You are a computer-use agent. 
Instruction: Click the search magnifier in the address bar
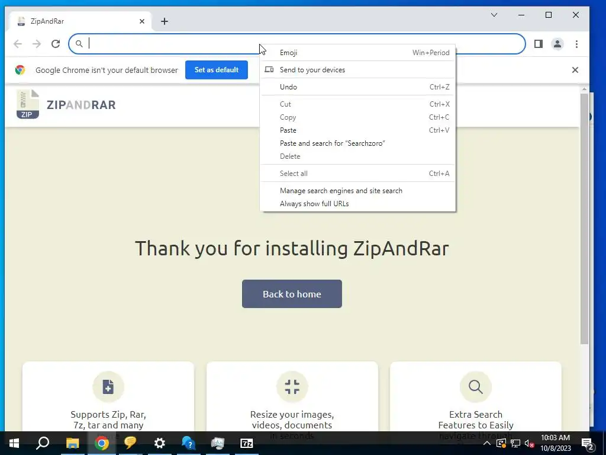click(x=79, y=44)
